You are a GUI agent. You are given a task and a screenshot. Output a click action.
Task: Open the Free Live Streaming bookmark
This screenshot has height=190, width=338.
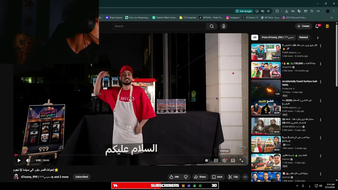click(137, 18)
